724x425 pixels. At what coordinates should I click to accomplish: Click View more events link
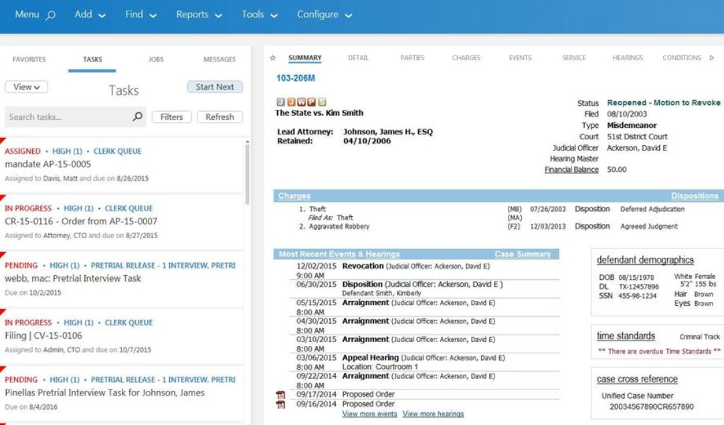click(369, 414)
